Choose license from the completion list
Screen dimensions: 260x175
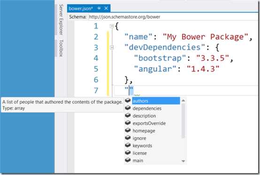tap(139, 153)
